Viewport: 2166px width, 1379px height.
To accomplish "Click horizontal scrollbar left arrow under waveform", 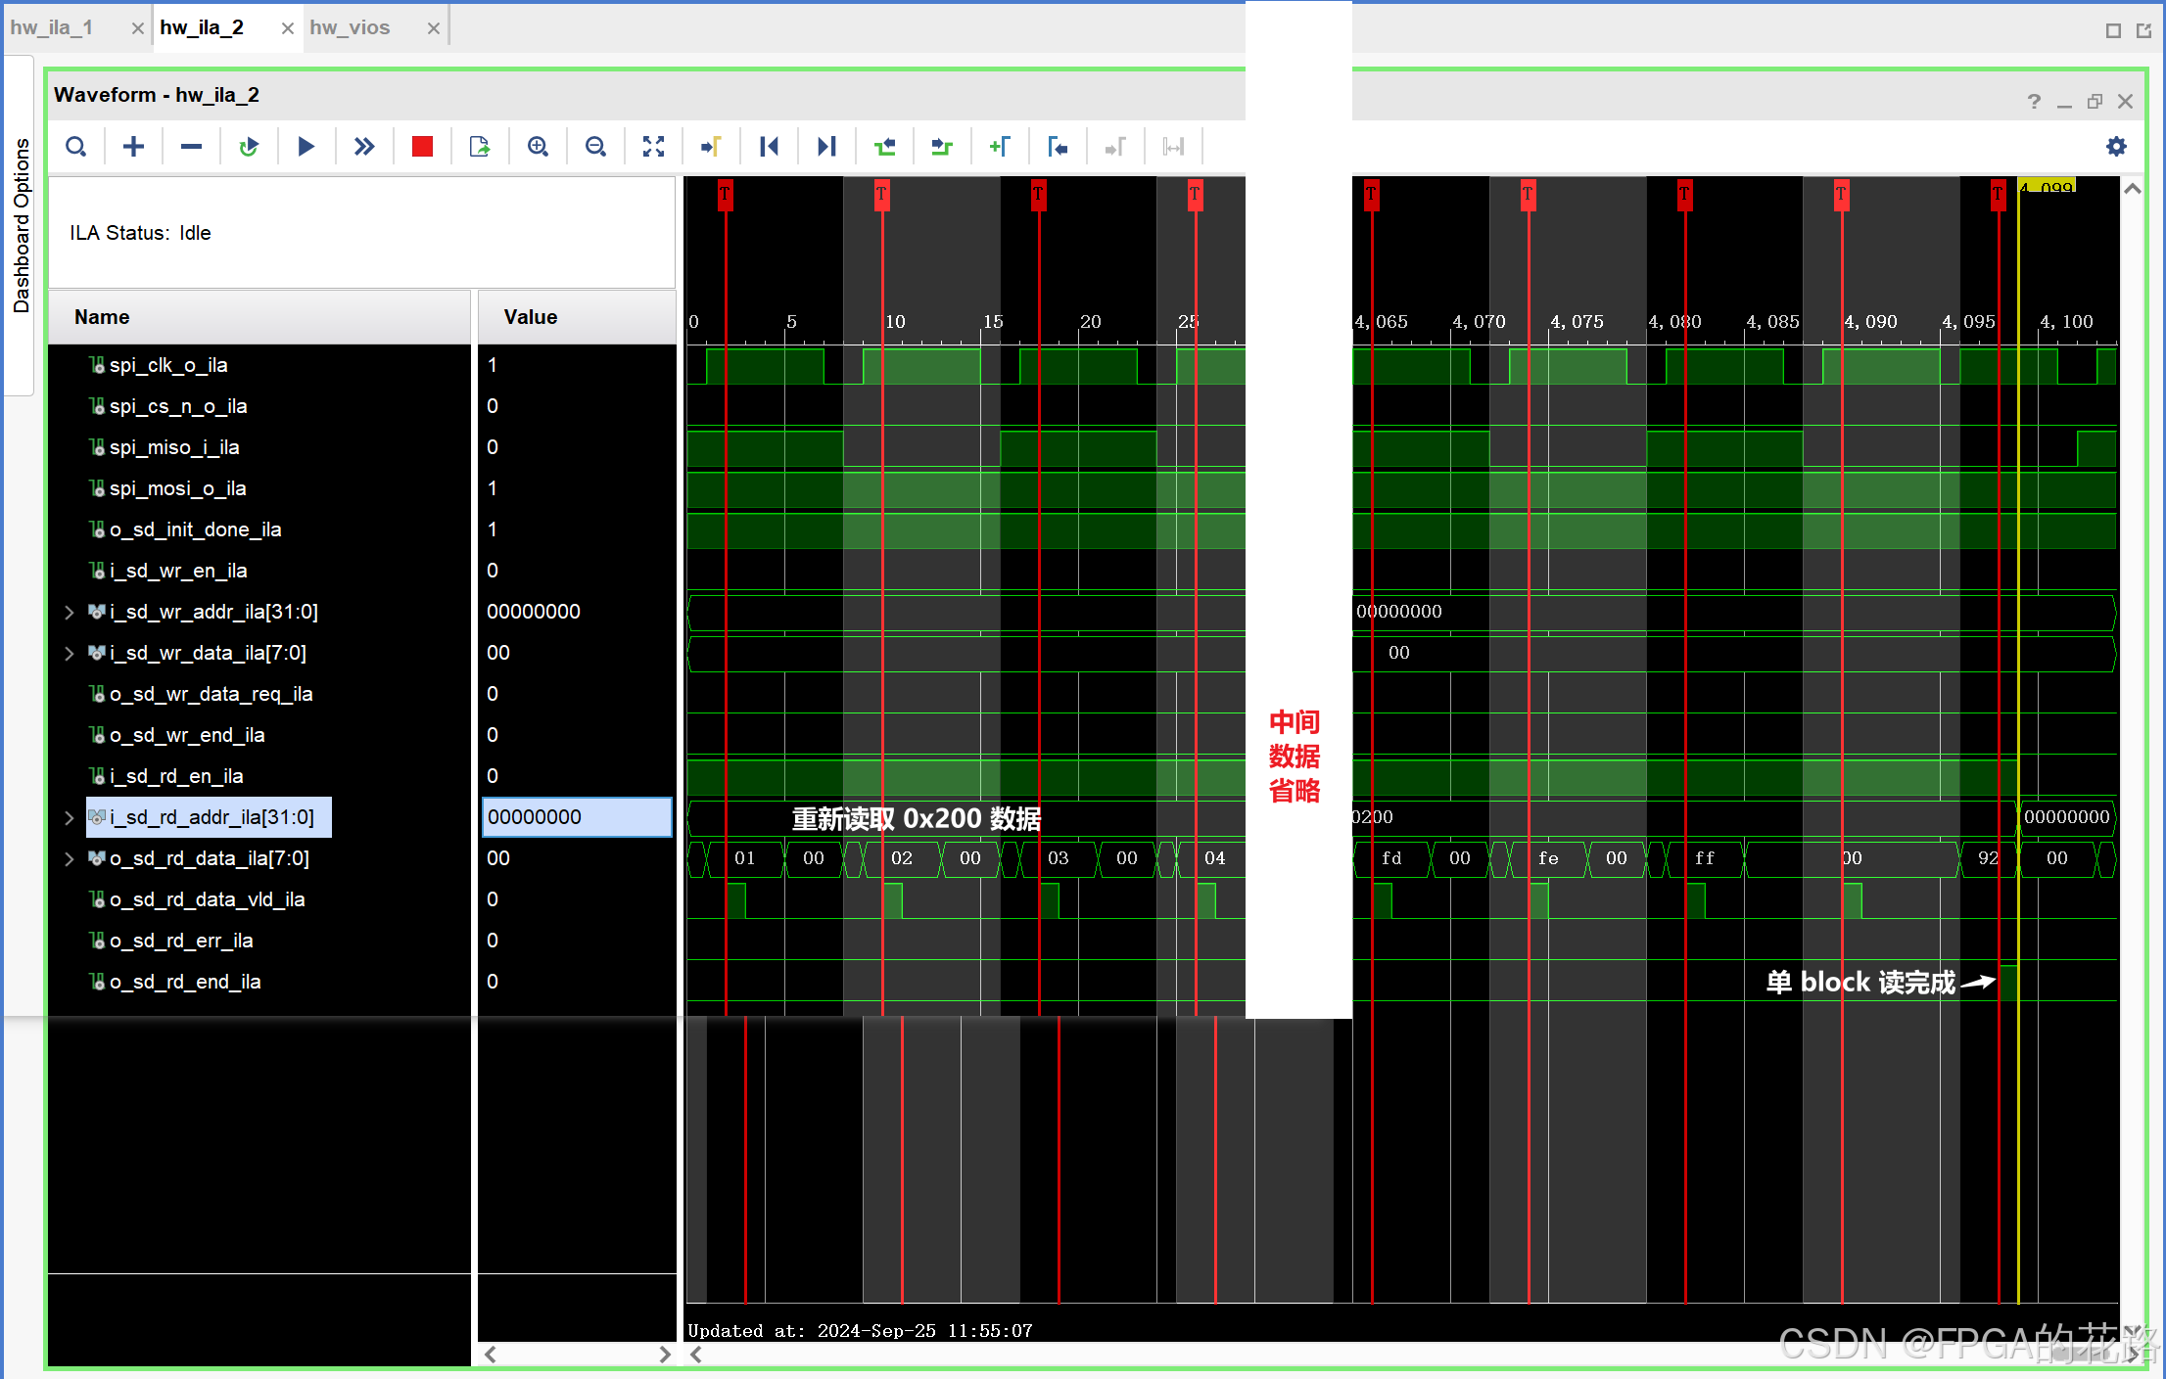I will [x=696, y=1355].
